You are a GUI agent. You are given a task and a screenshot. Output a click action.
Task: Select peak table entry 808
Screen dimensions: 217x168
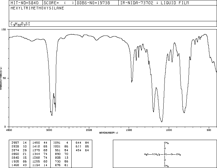click(x=58, y=158)
